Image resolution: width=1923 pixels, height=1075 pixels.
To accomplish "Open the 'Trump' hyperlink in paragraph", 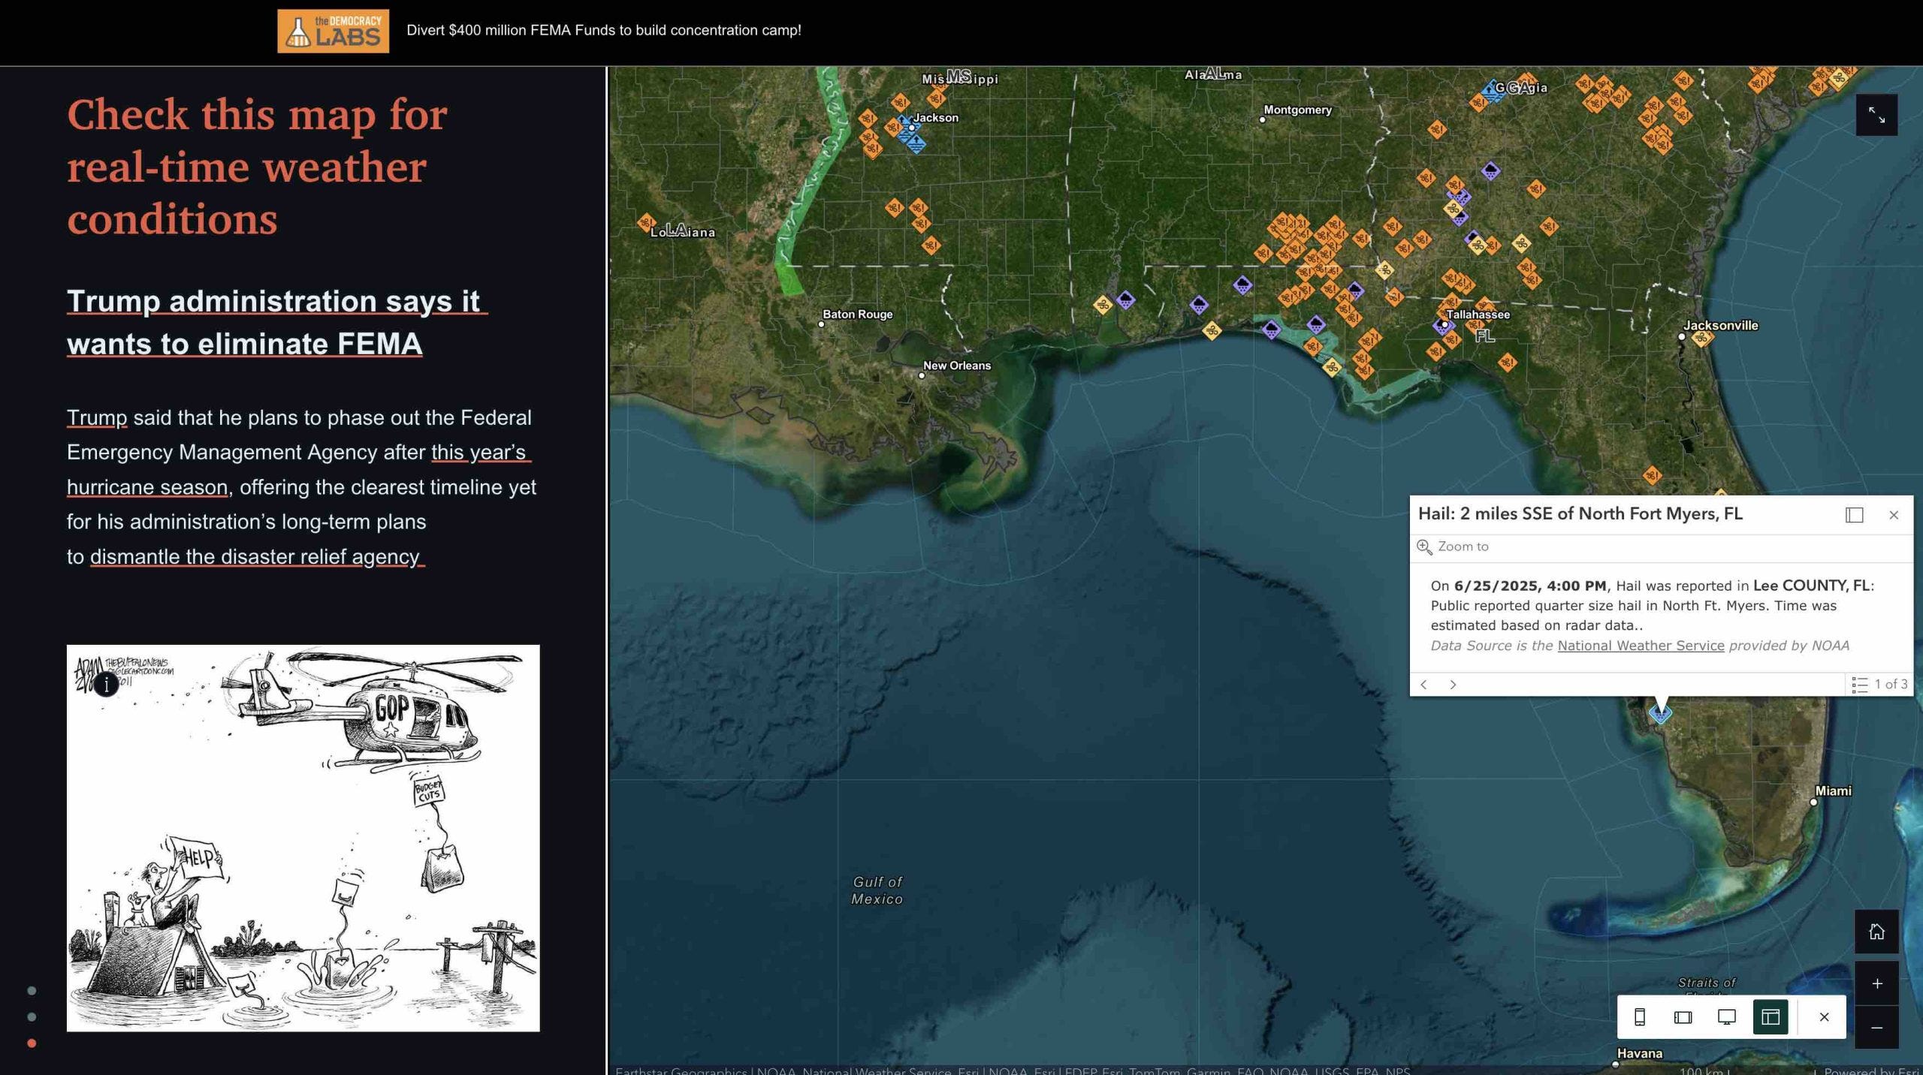I will 97,417.
